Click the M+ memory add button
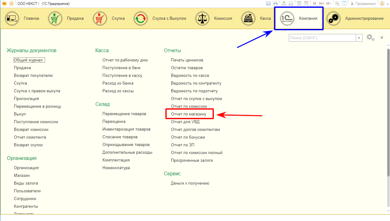 (x=322, y=3)
